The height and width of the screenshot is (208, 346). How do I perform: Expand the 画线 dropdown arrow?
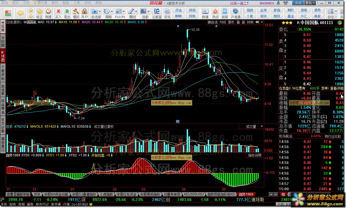point(136,11)
